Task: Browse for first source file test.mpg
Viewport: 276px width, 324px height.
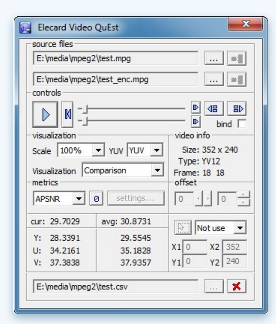Action: coord(214,59)
